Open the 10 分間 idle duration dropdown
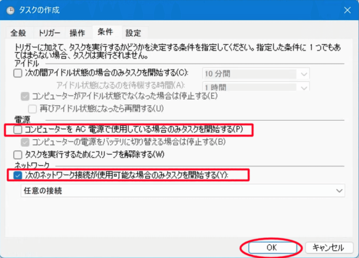The height and width of the screenshot is (258, 359). pyautogui.click(x=256, y=74)
